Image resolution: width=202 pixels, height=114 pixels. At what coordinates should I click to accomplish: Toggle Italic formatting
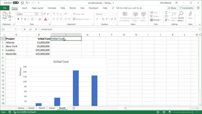coord(22,19)
